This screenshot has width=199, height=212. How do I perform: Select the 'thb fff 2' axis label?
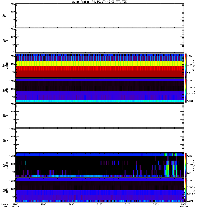pos(5,41)
